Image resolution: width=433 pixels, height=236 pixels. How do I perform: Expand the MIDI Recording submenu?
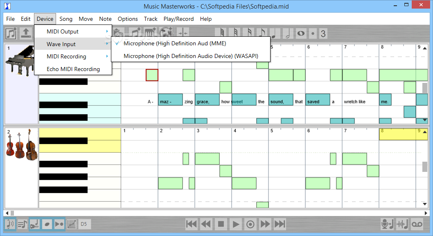(73, 56)
